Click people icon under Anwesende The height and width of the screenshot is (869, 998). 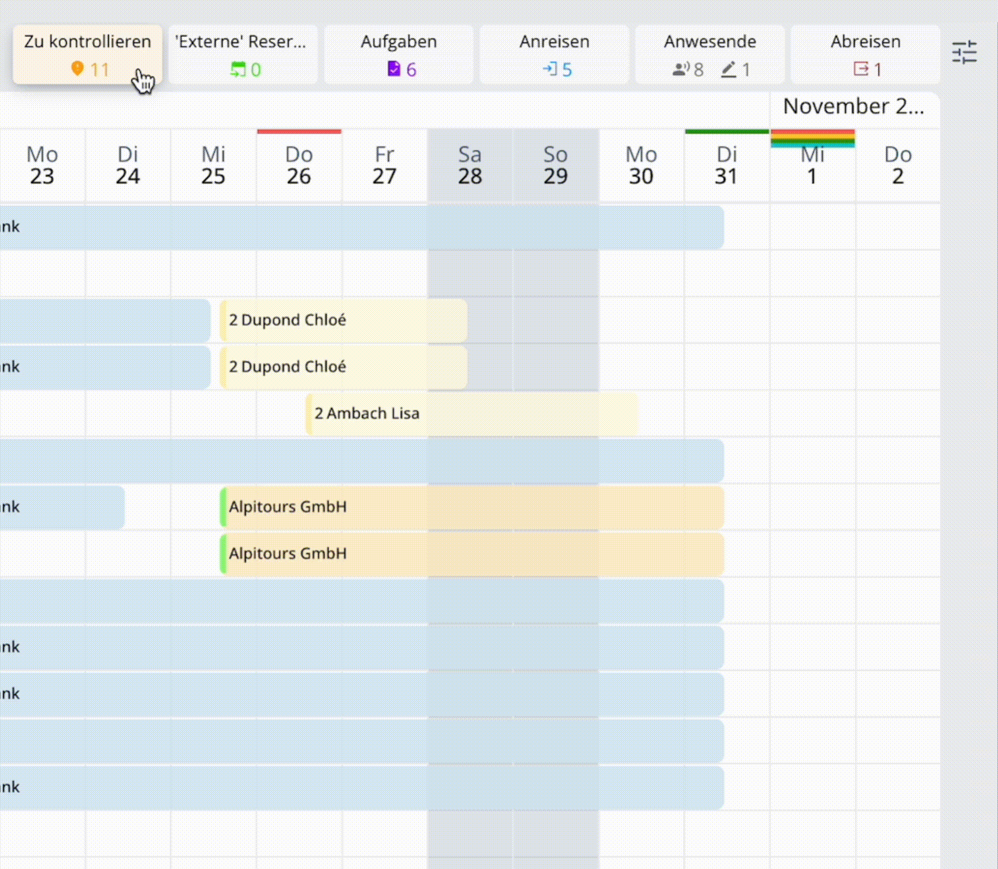click(681, 69)
